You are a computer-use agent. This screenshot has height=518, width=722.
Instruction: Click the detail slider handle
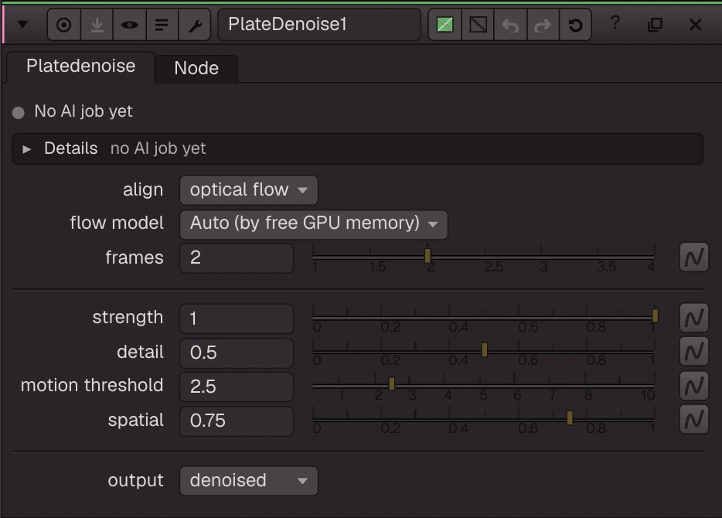[x=485, y=350]
